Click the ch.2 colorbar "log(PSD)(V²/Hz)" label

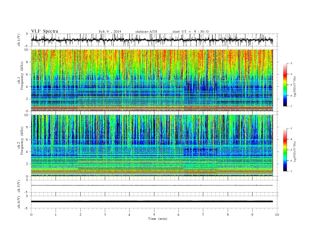point(295,151)
